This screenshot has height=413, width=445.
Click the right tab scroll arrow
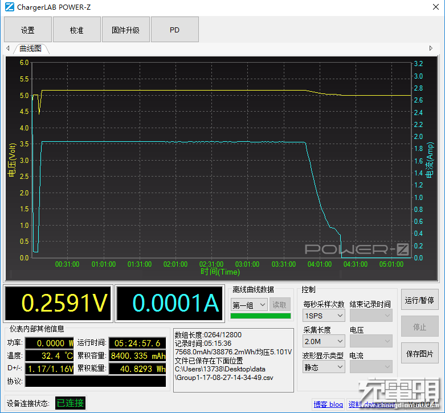[x=431, y=48]
